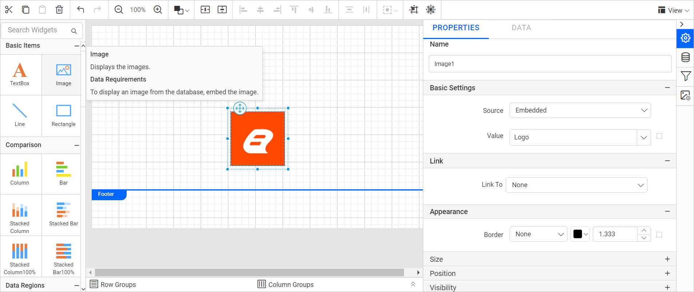Open the Source dropdown showing Embedded

(580, 110)
